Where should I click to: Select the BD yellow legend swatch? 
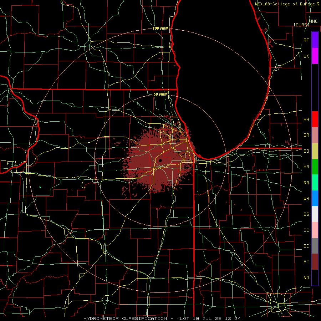315,151
